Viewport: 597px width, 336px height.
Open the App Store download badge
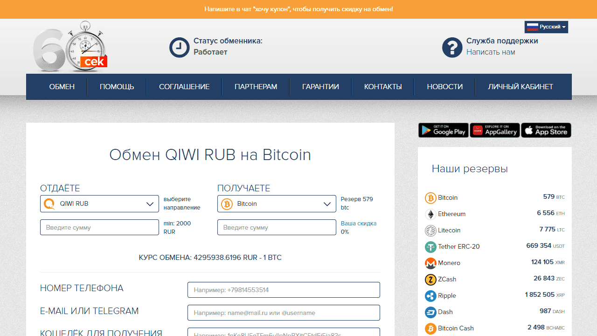tap(546, 130)
